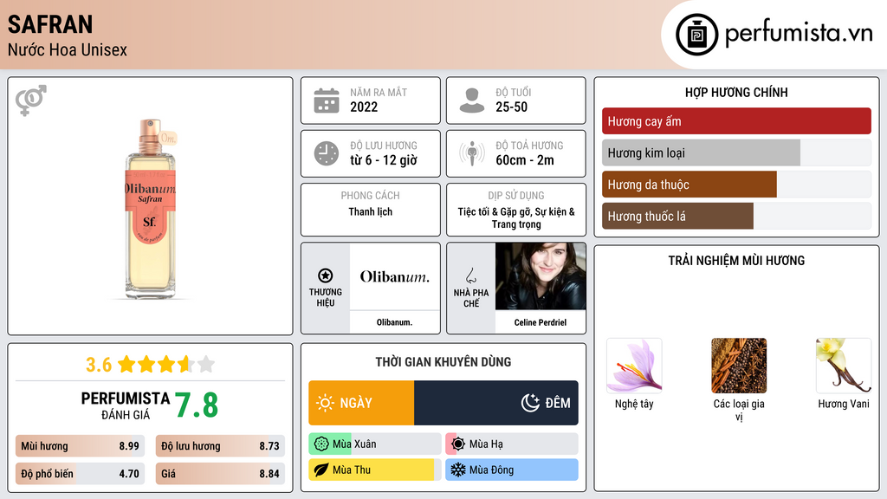Click the sun icon in the Ngày bar
The width and height of the screenshot is (887, 499).
[326, 403]
